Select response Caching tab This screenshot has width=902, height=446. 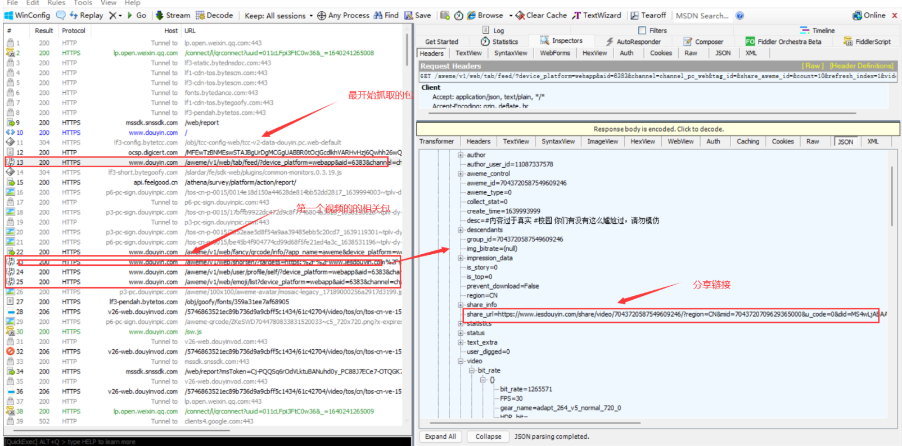(x=748, y=141)
